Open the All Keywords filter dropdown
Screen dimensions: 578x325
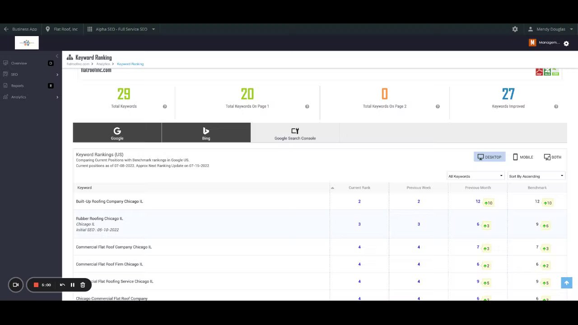[475, 176]
